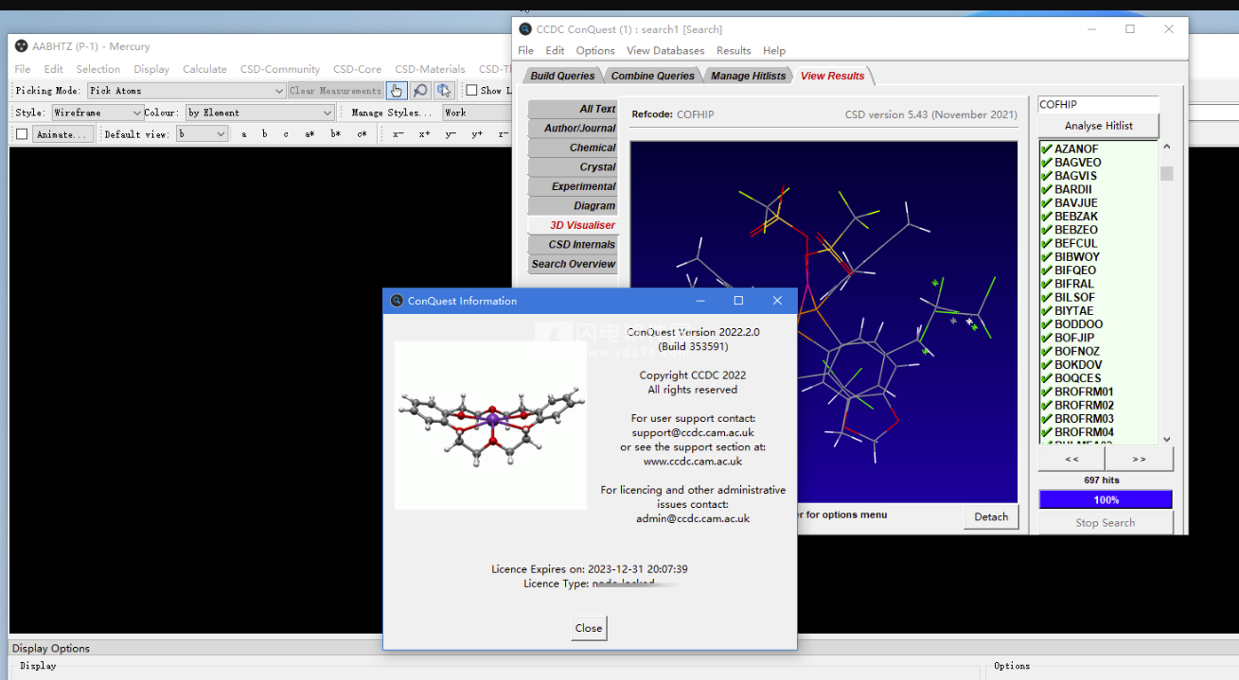Select BIFRAL in the hit list
Image resolution: width=1239 pixels, height=680 pixels.
[1074, 284]
